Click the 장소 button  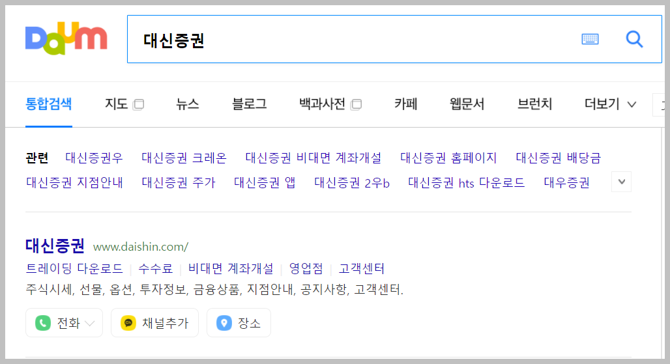coord(239,323)
